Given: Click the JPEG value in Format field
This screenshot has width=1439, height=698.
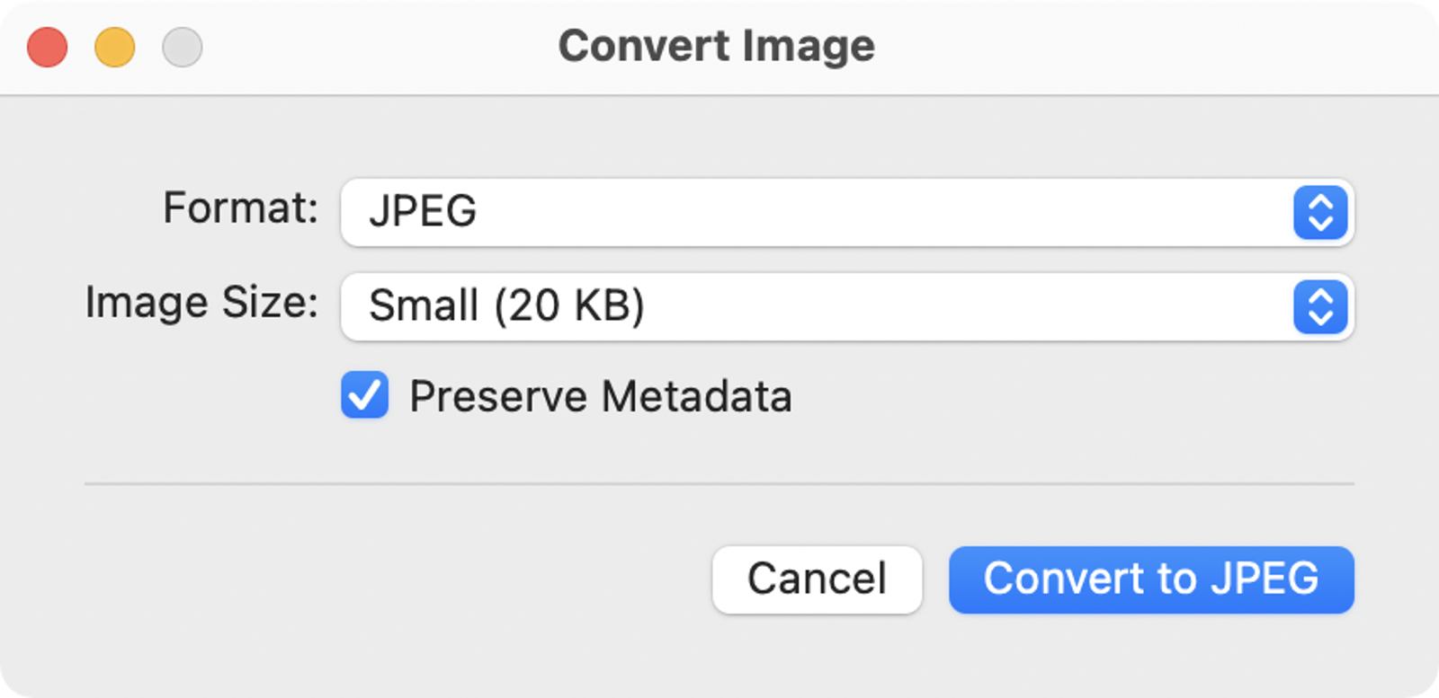Looking at the screenshot, I should [423, 212].
